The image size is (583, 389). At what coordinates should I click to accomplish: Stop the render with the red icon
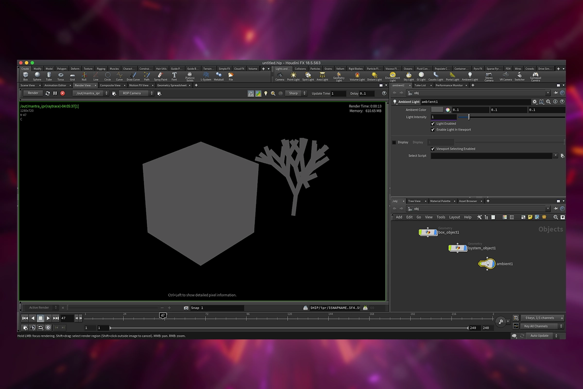pyautogui.click(x=63, y=93)
